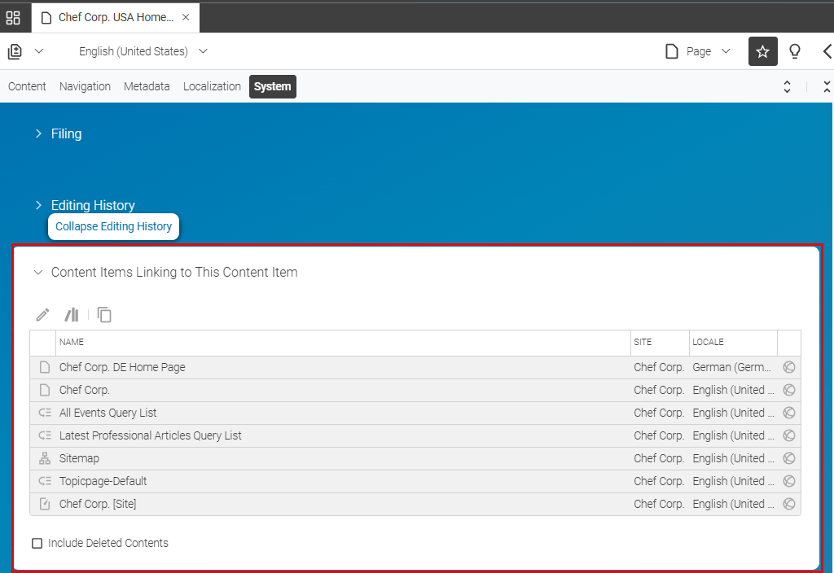Open the lightbulb notifications icon

tap(795, 50)
